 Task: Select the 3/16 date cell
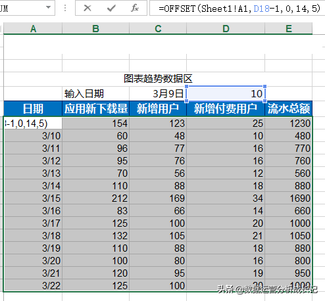pos(33,211)
